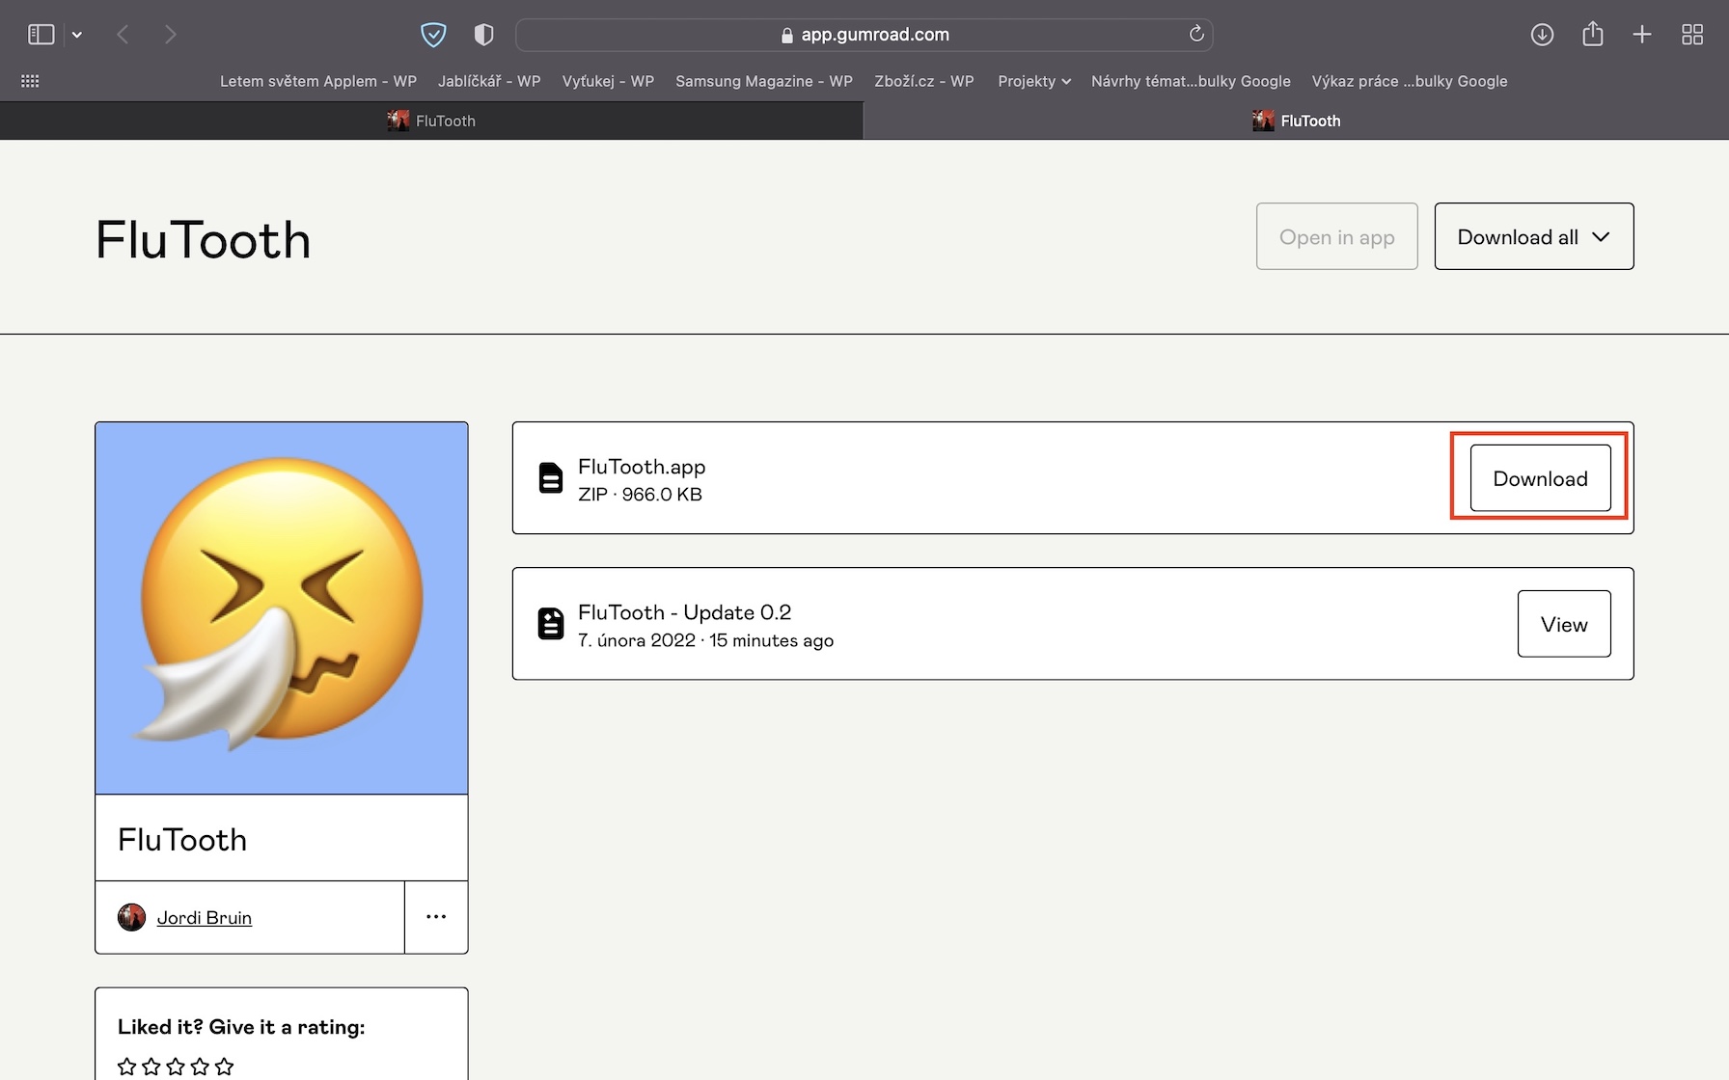Open Návrhy témat Google sheets bookmark
The image size is (1729, 1080).
click(1191, 81)
